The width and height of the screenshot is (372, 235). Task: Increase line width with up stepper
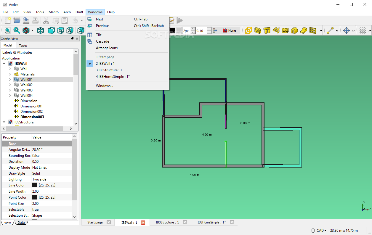pos(193,29)
